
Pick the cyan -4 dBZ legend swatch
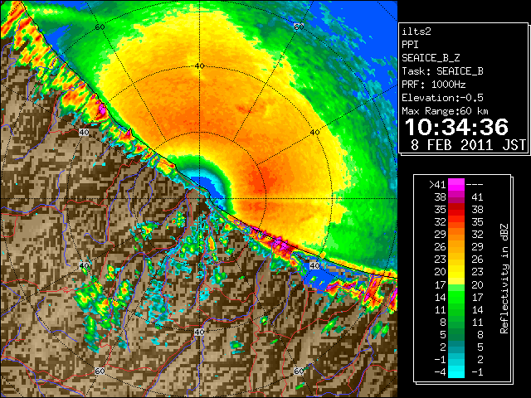click(x=456, y=372)
